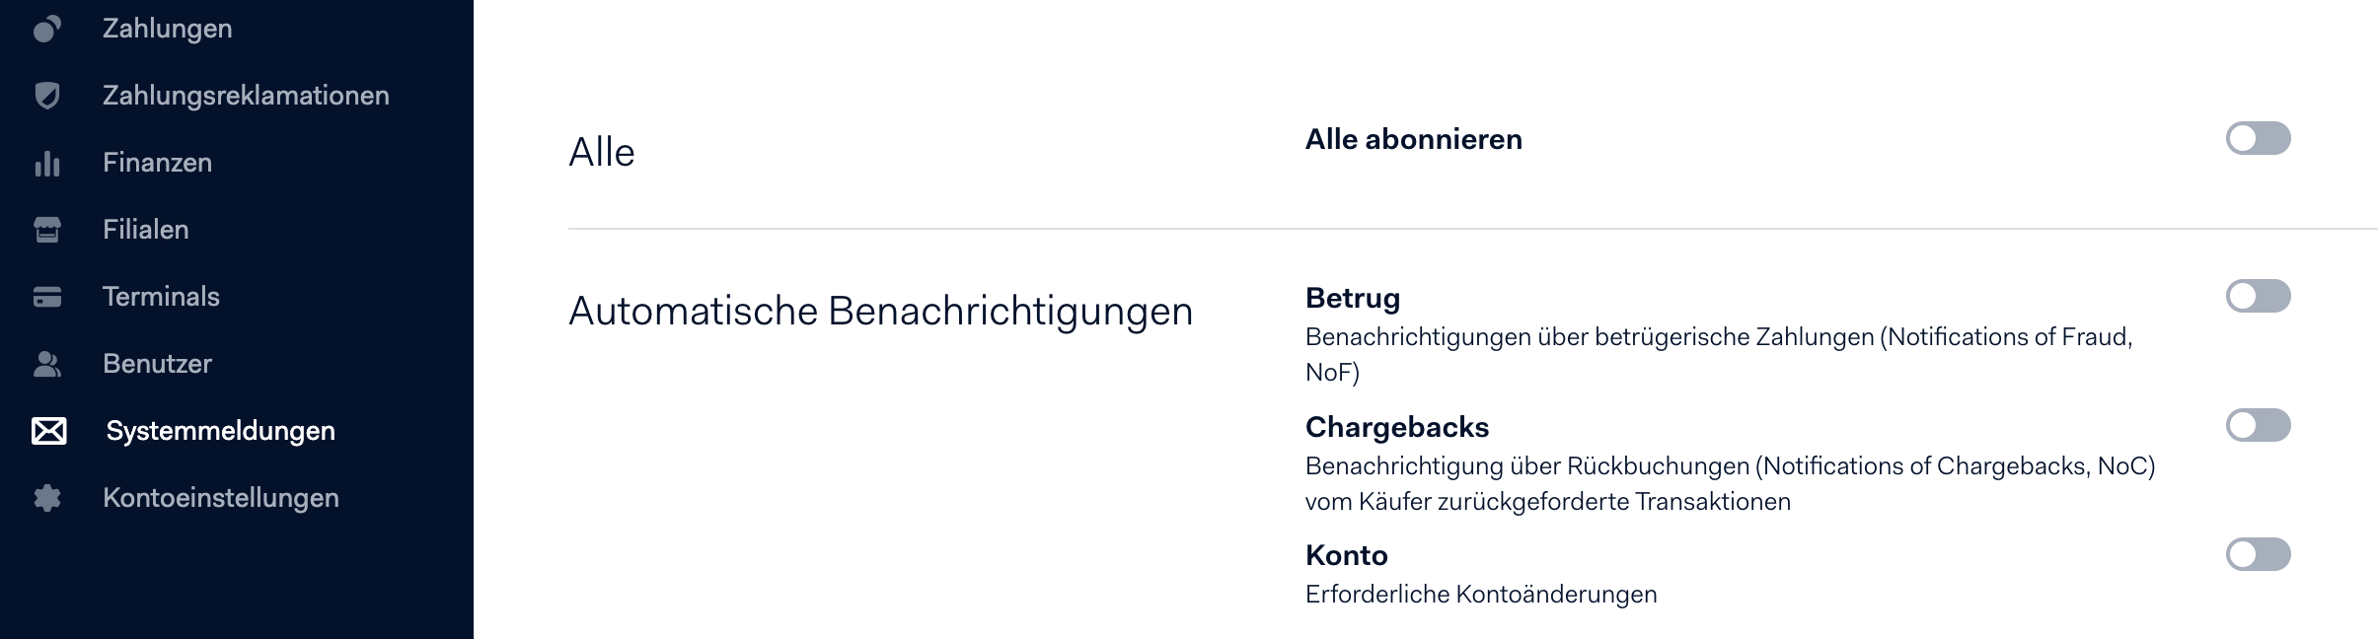Open Kontoeinstellungen from the sidebar

(x=221, y=498)
